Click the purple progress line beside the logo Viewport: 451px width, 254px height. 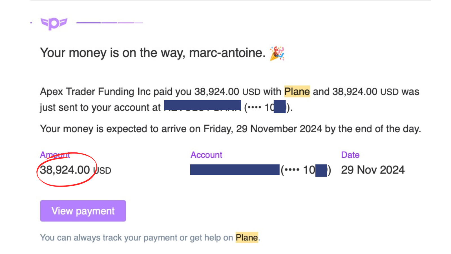[x=110, y=23]
